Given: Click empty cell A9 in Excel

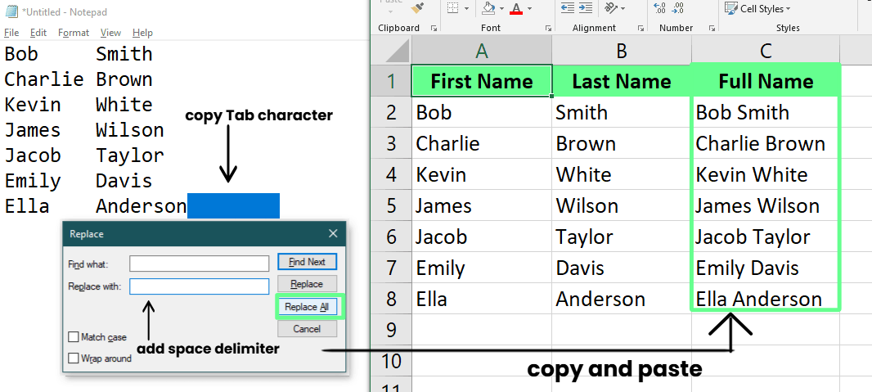Looking at the screenshot, I should [482, 330].
